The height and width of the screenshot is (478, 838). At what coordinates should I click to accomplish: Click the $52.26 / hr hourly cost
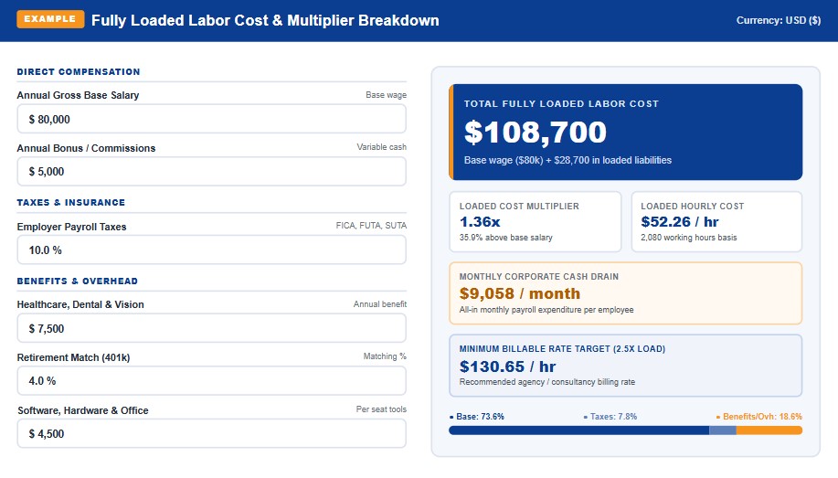tap(680, 222)
